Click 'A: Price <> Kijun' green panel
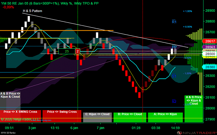The image size is (217, 135). [x=165, y=117]
